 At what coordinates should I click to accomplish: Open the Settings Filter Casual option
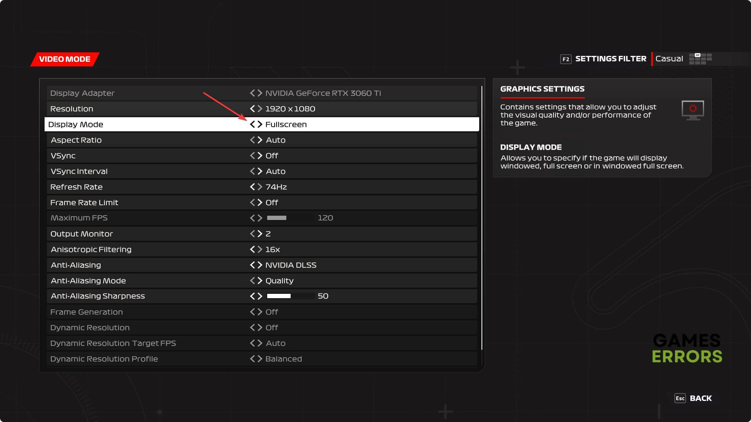[669, 59]
